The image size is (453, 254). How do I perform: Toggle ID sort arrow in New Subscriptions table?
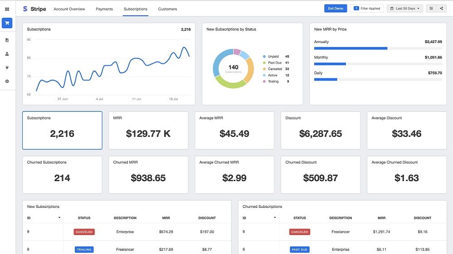[59, 217]
